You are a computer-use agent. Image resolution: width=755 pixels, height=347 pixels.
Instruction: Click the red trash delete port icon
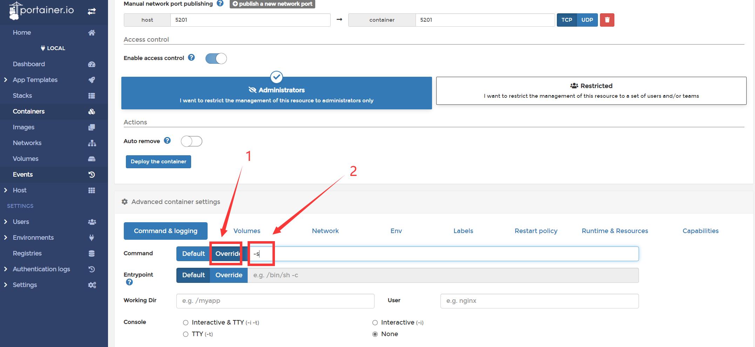point(607,20)
